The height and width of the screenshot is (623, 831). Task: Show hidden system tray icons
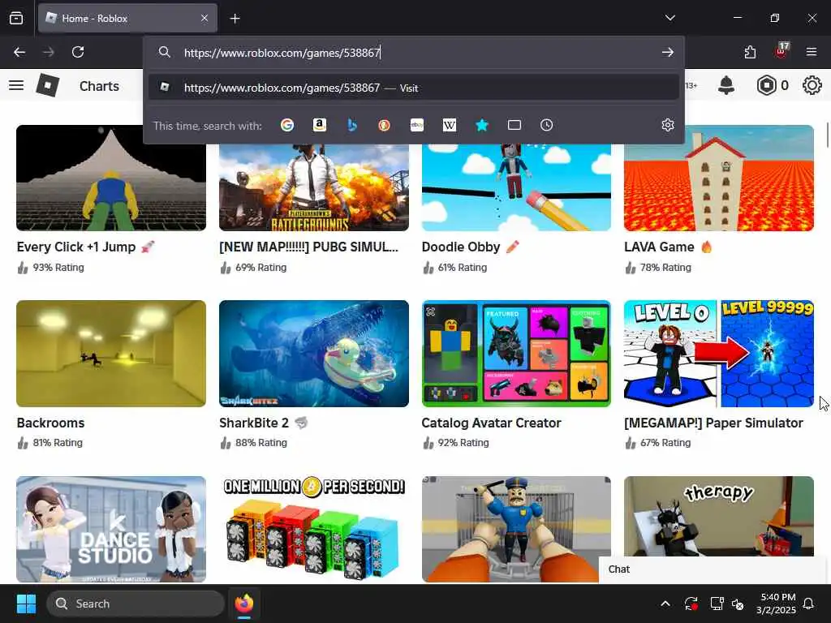(665, 604)
